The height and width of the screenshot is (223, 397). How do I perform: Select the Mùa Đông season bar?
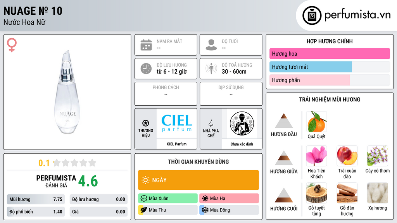pos(229,210)
